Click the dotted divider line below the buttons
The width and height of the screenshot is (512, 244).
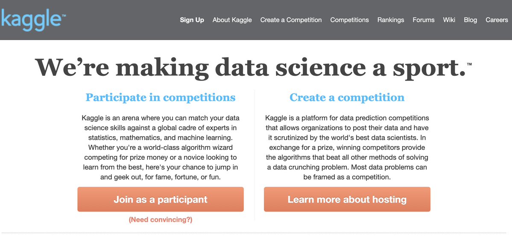pyautogui.click(x=256, y=233)
